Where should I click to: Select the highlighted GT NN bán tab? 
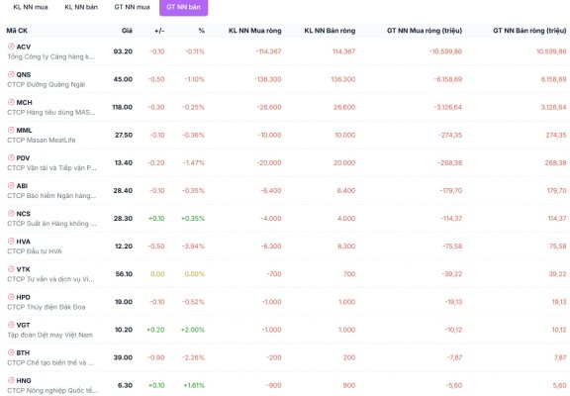pos(184,7)
